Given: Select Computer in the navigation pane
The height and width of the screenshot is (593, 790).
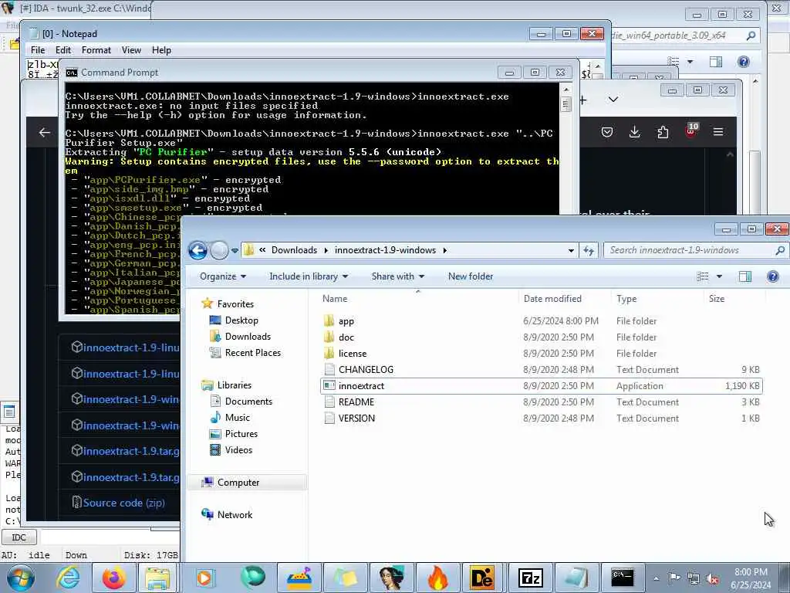Looking at the screenshot, I should [x=238, y=483].
